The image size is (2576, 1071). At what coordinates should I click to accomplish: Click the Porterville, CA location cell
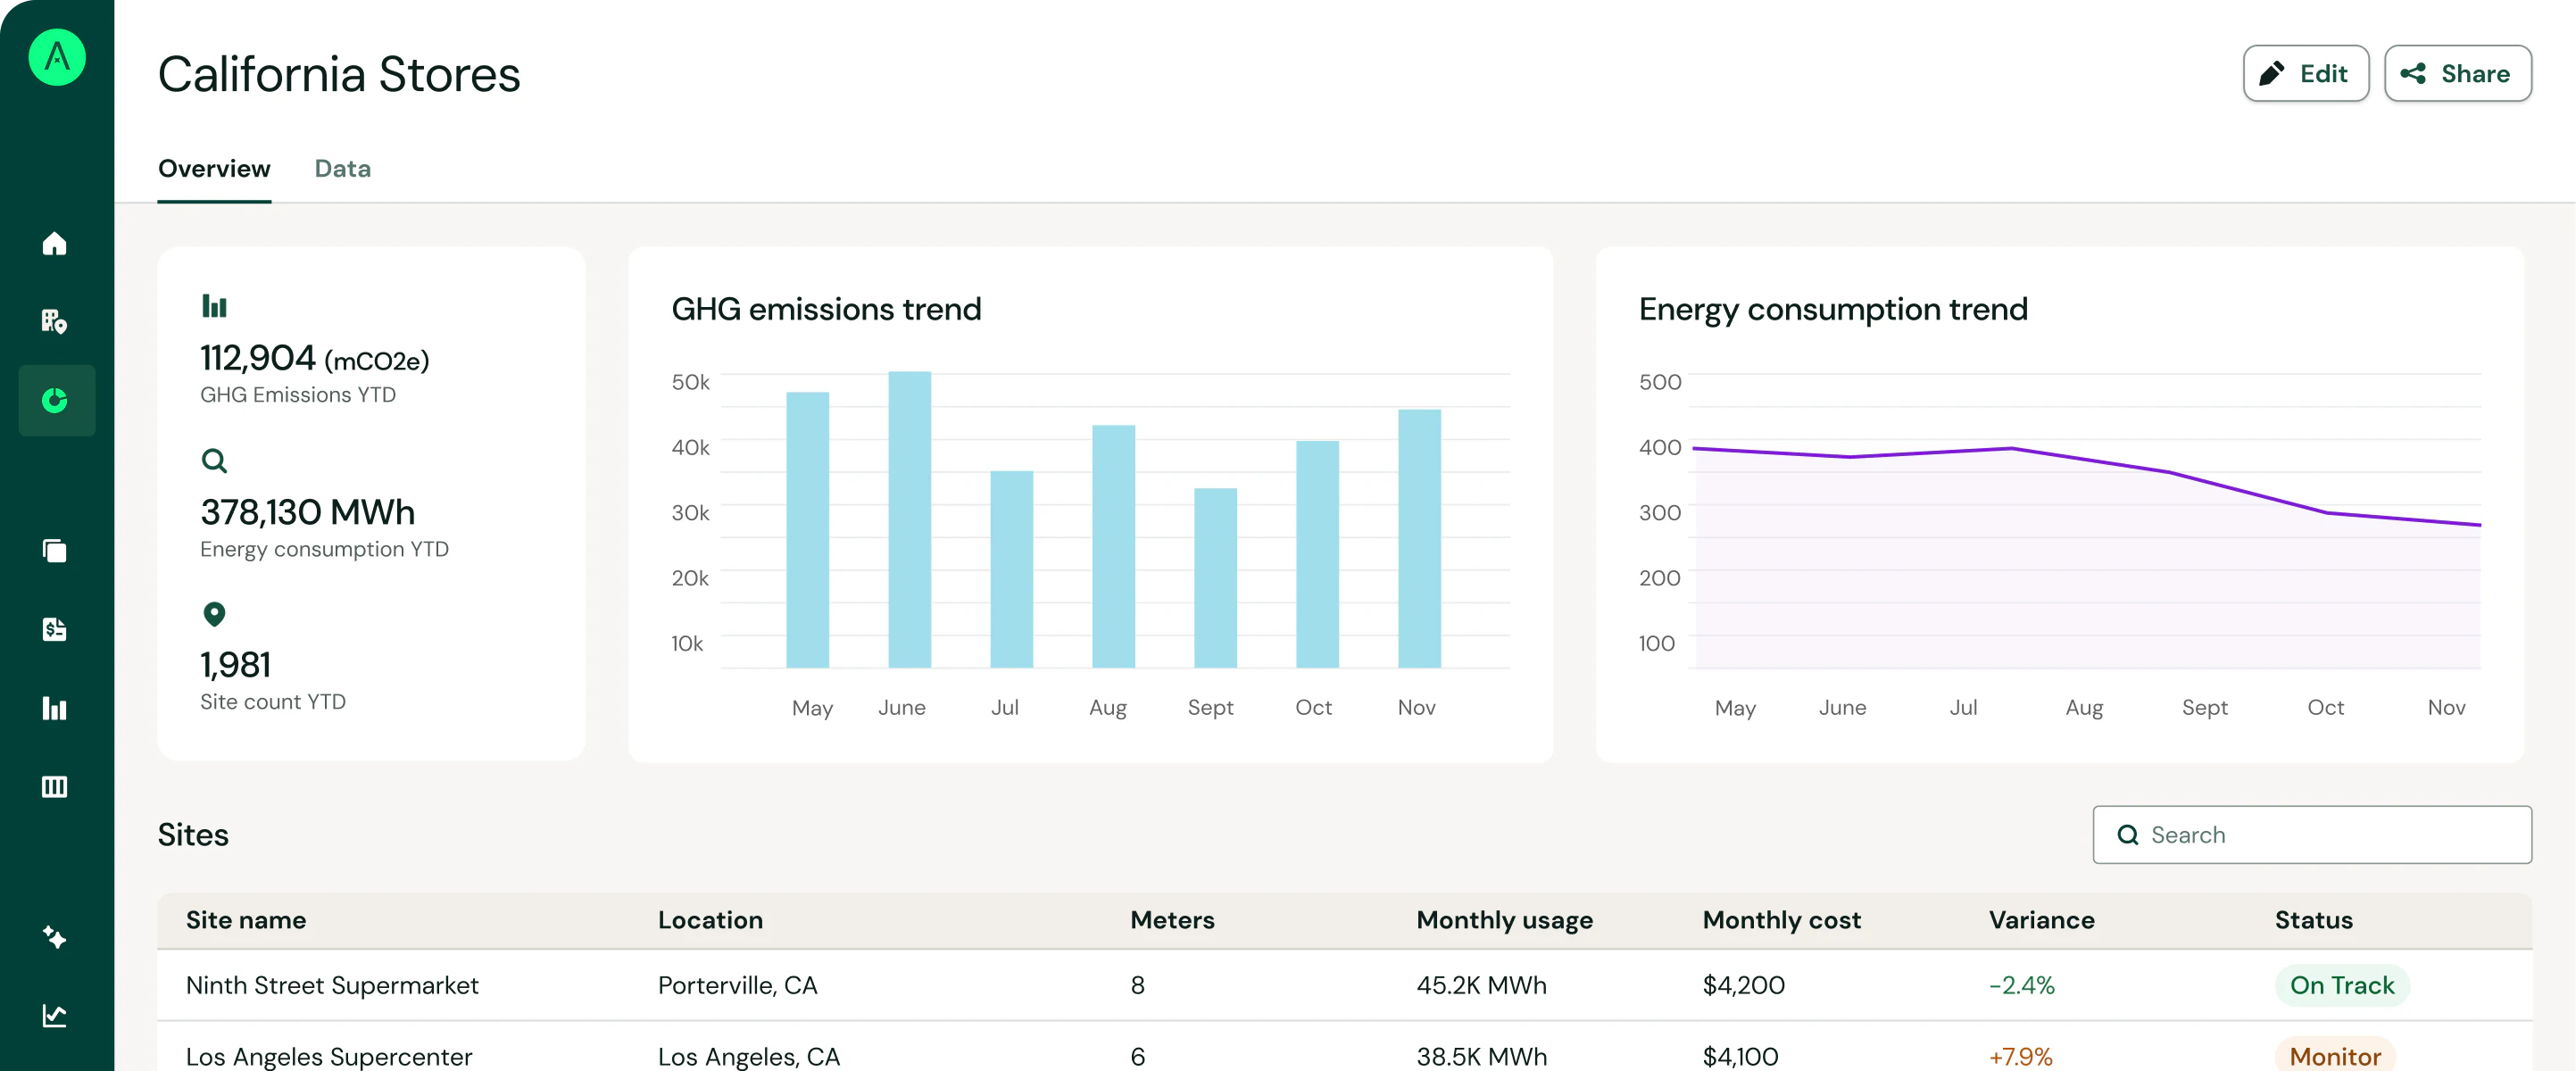point(737,986)
